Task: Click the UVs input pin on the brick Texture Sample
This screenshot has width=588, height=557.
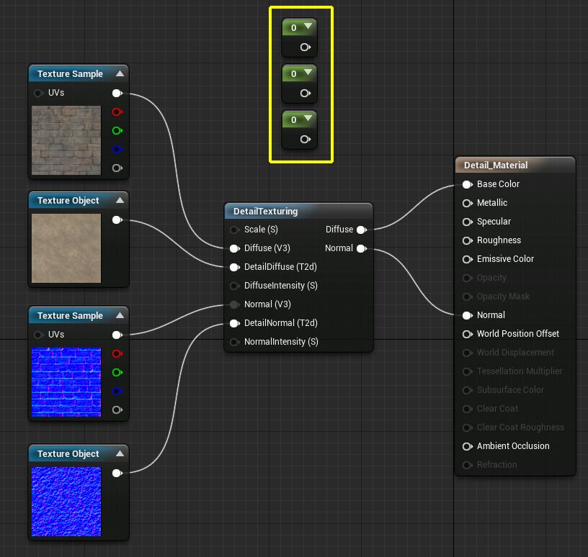Action: click(x=38, y=93)
